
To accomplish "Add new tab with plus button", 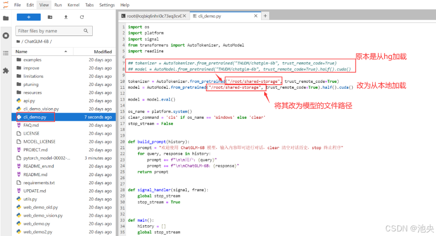I will point(265,16).
